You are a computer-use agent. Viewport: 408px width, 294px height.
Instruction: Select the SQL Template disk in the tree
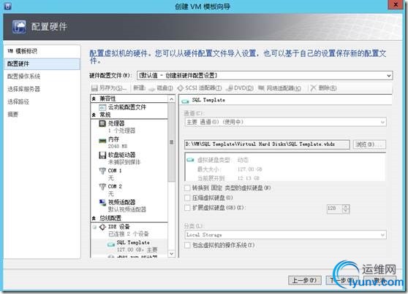coord(133,243)
